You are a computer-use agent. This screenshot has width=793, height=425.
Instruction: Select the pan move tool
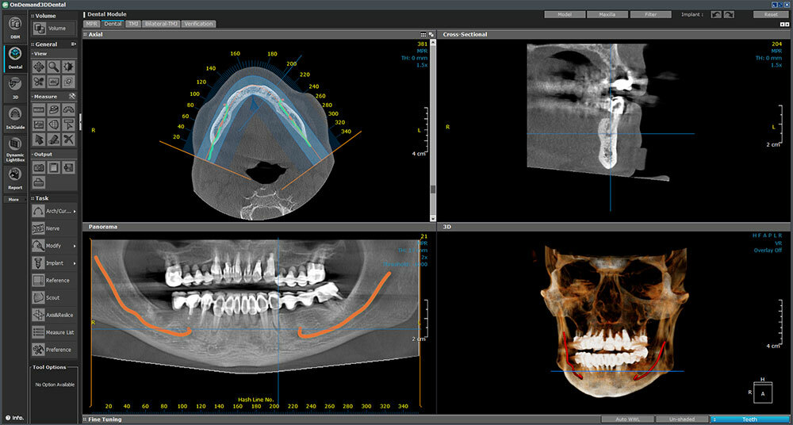pos(38,67)
